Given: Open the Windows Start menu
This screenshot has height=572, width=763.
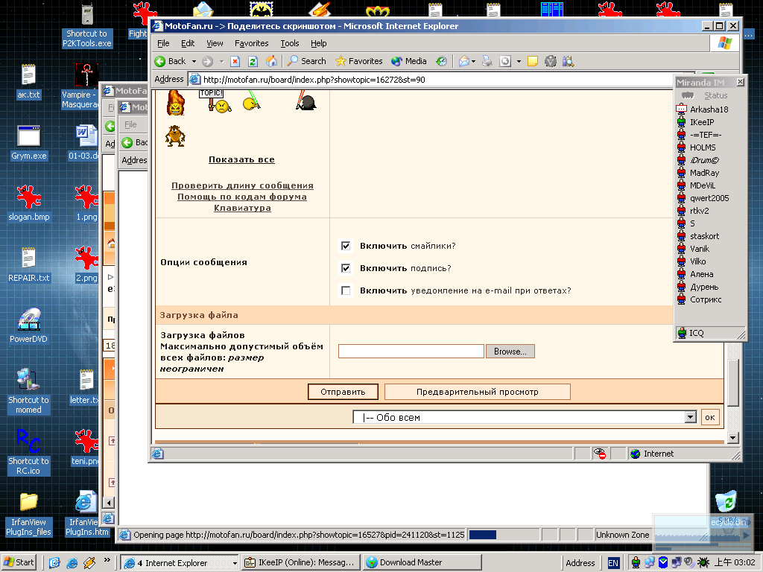Looking at the screenshot, I should tap(19, 563).
